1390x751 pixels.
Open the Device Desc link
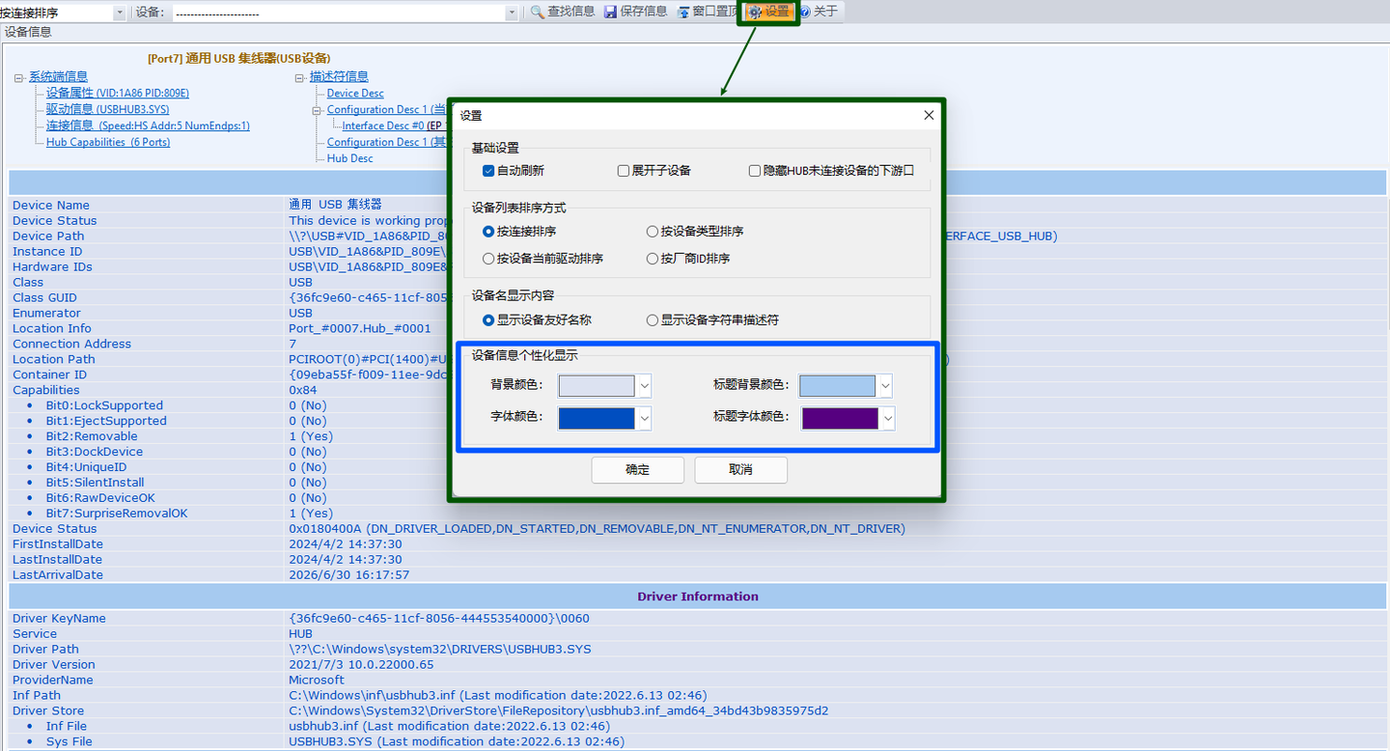point(355,94)
